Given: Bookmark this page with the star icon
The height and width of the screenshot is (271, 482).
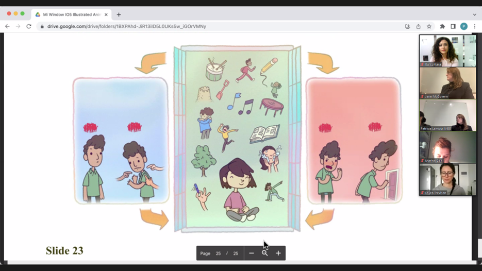Looking at the screenshot, I should pyautogui.click(x=429, y=26).
